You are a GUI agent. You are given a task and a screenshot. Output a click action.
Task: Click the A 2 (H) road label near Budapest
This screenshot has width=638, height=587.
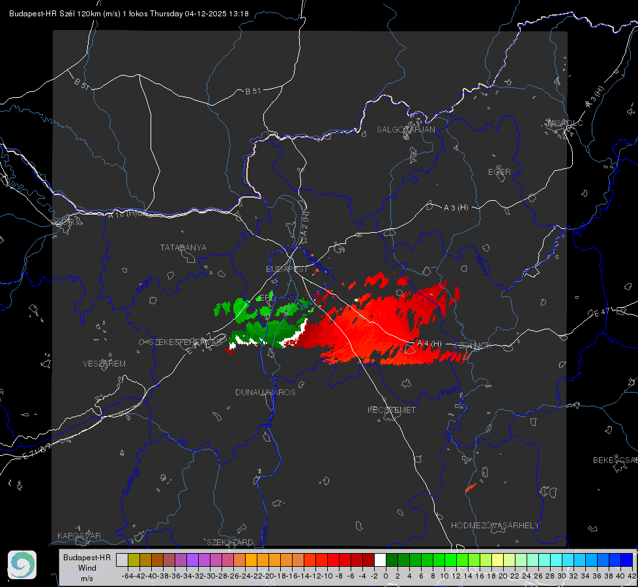[305, 225]
